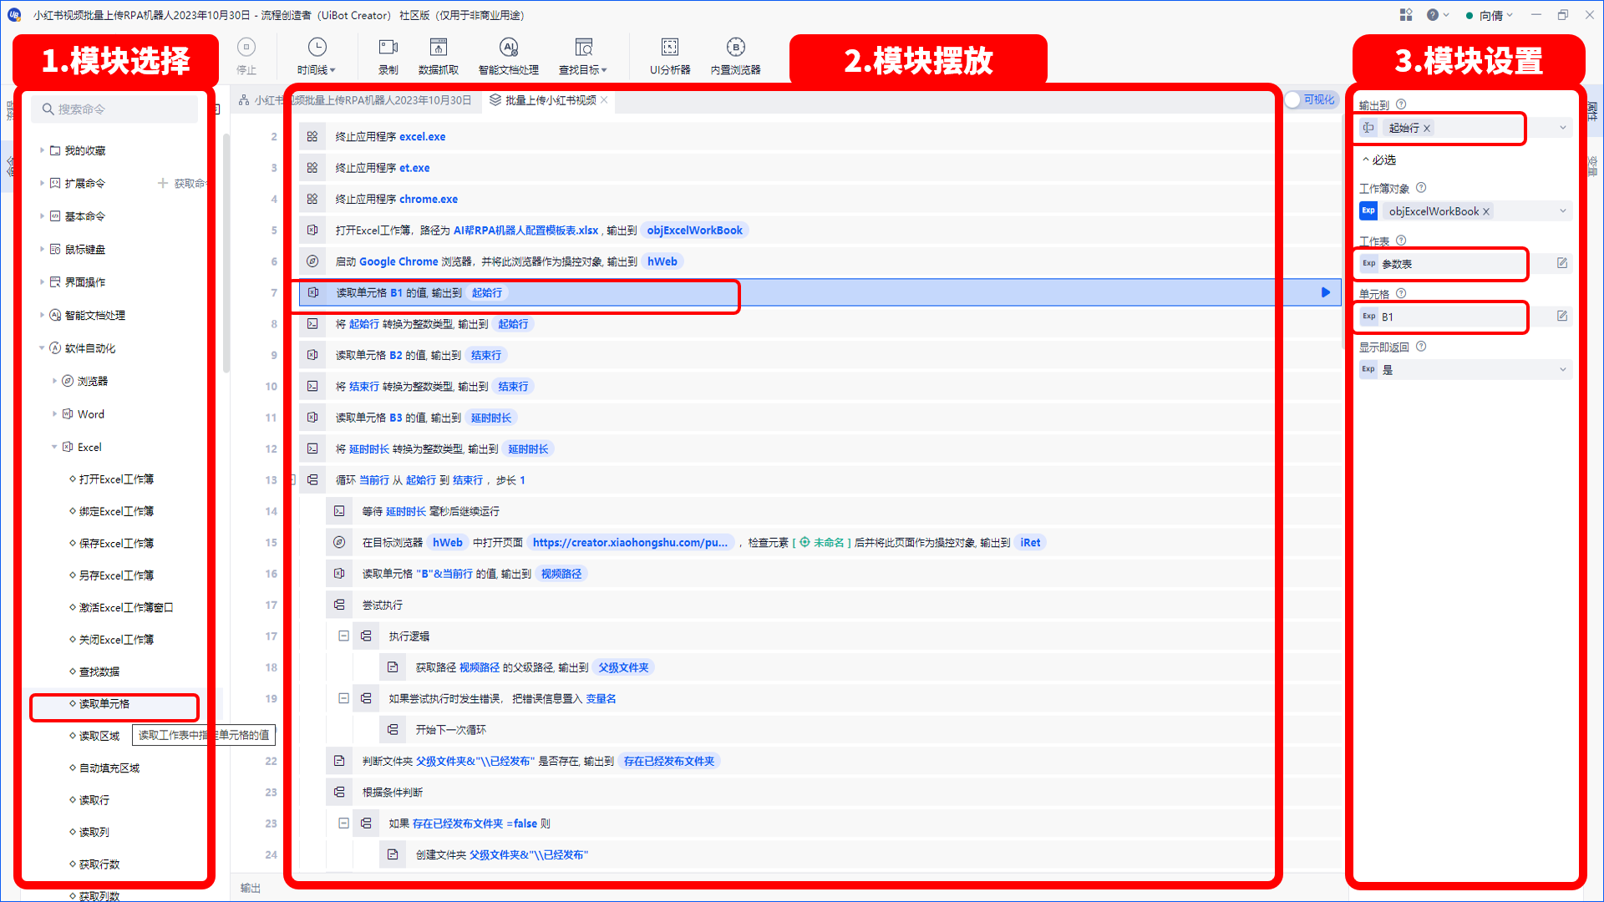The image size is (1604, 902).
Task: Click edit icon beside the 单元格 B1 field
Action: coord(1562,316)
